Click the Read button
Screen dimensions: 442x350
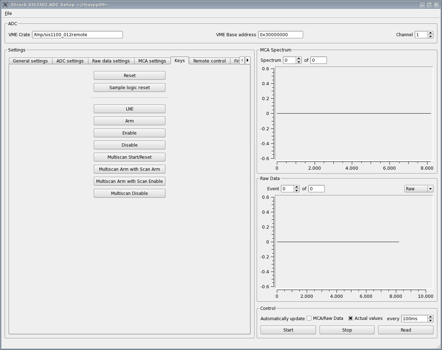(406, 330)
